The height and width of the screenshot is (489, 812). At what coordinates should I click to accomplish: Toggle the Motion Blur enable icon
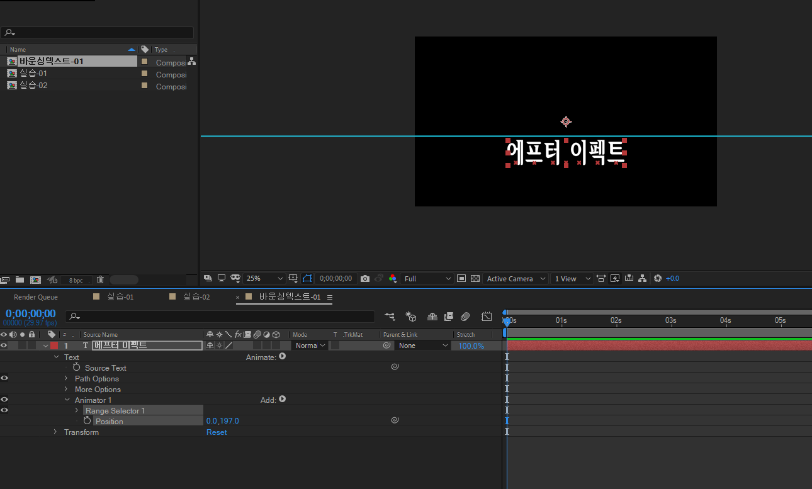point(465,317)
